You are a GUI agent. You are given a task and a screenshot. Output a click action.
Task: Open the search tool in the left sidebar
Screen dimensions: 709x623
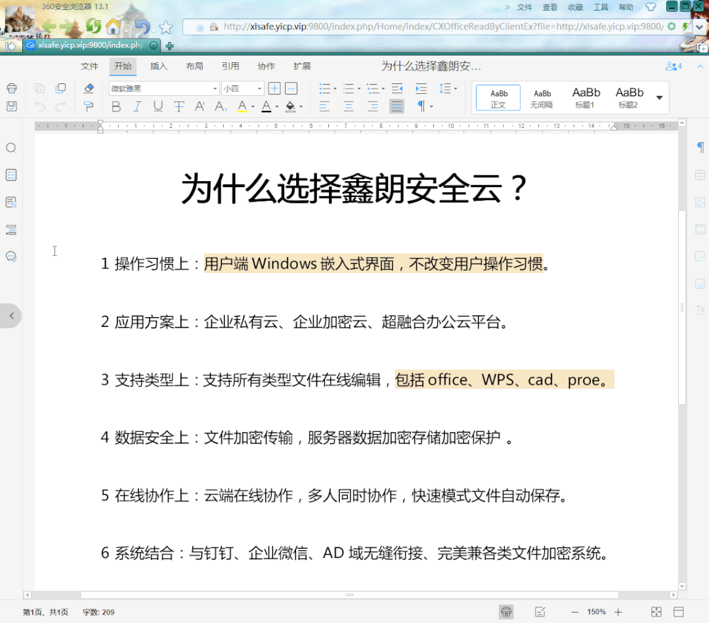pyautogui.click(x=11, y=148)
